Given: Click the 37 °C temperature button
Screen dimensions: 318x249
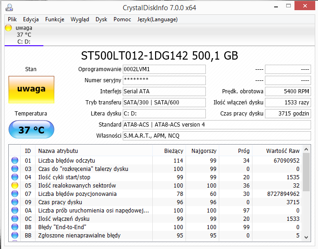Looking at the screenshot, I should tap(31, 130).
